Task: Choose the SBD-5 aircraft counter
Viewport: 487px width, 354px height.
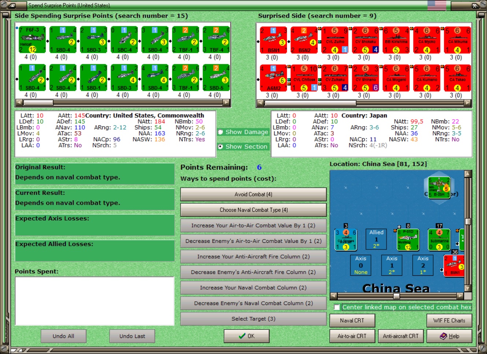Action: coord(216,78)
